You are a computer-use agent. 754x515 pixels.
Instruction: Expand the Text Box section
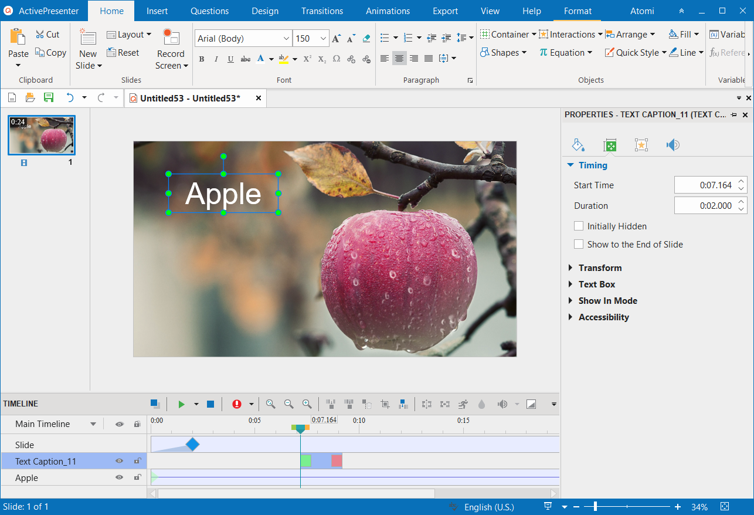pyautogui.click(x=592, y=284)
